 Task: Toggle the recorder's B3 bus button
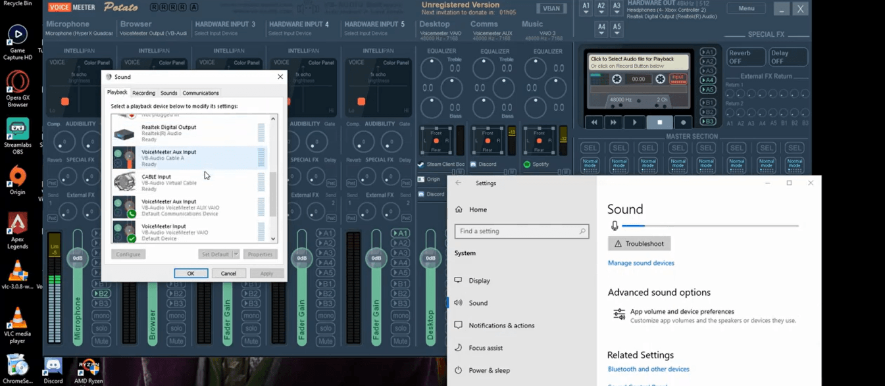pyautogui.click(x=708, y=122)
